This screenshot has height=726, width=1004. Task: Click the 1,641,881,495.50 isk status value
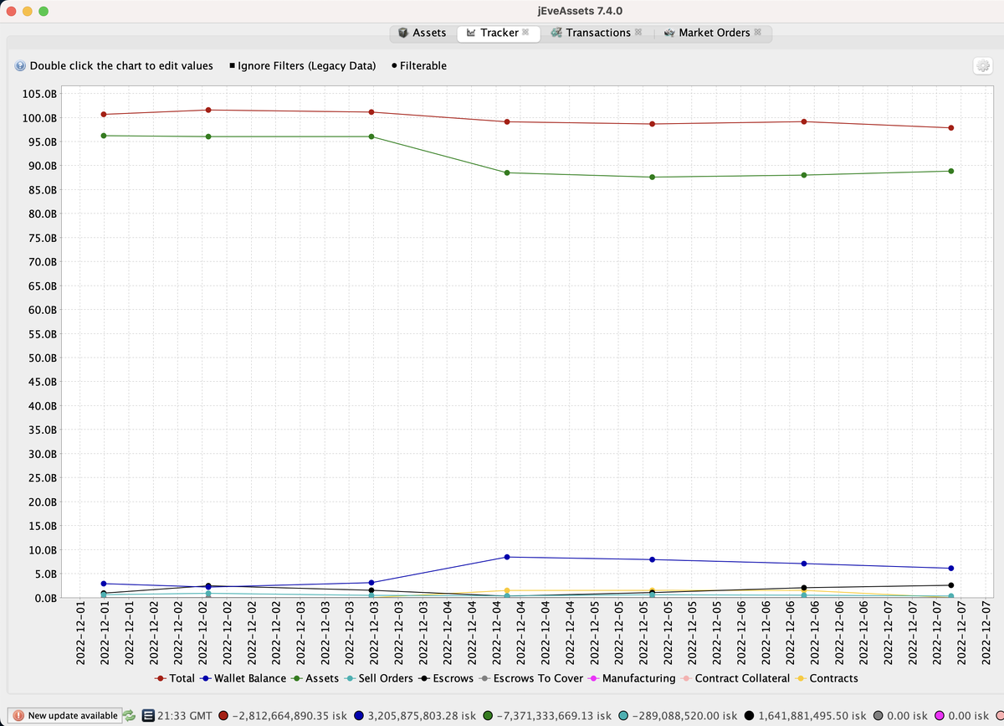click(812, 715)
